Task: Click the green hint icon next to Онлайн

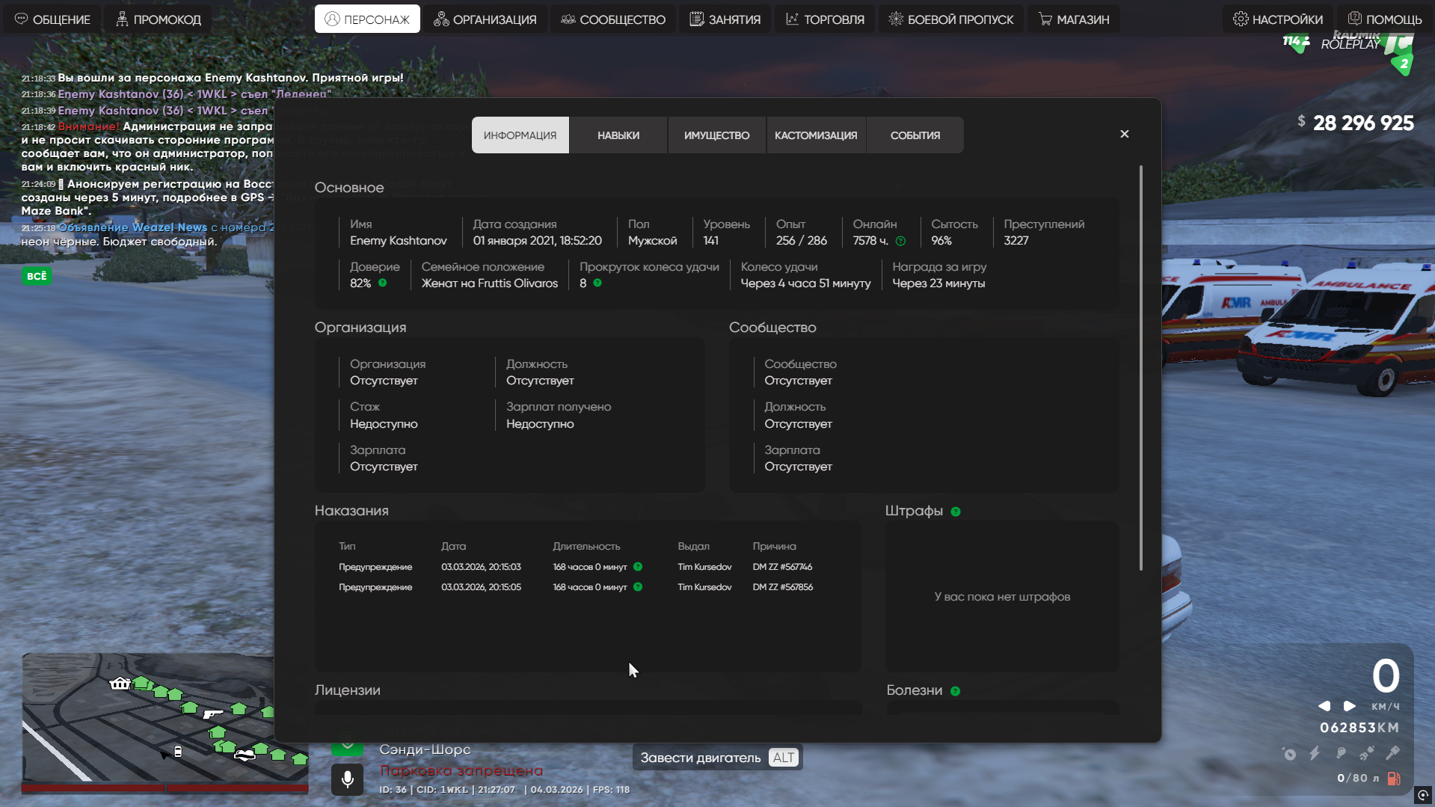Action: click(900, 241)
